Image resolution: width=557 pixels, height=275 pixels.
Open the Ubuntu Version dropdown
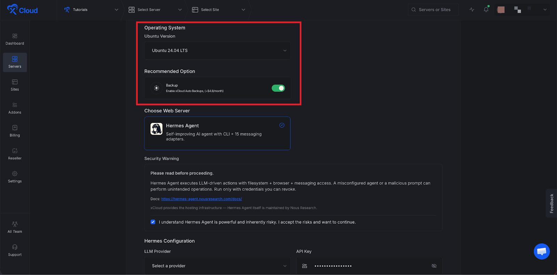(x=217, y=50)
